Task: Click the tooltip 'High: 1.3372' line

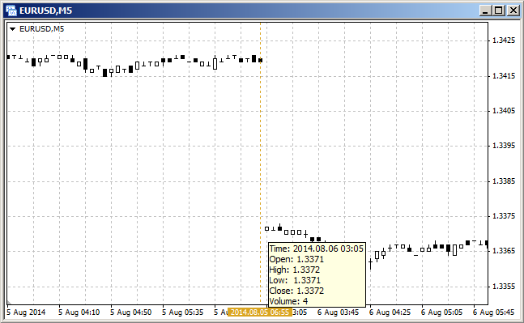Action: 295,270
